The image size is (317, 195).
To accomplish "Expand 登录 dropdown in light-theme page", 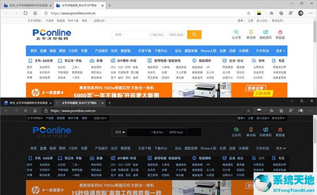I will pos(241,21).
